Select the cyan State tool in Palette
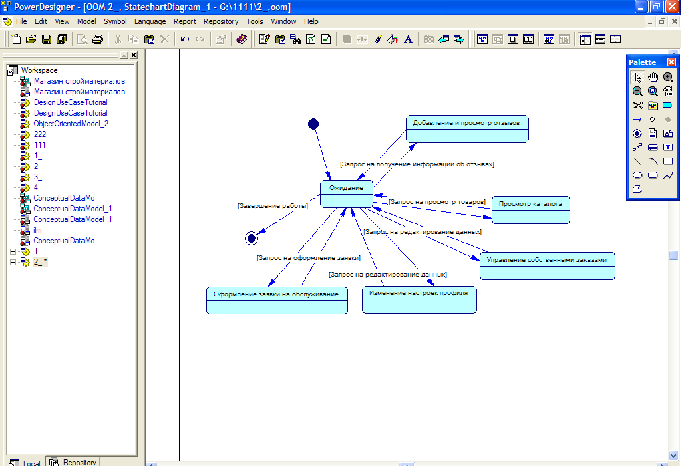 point(668,105)
